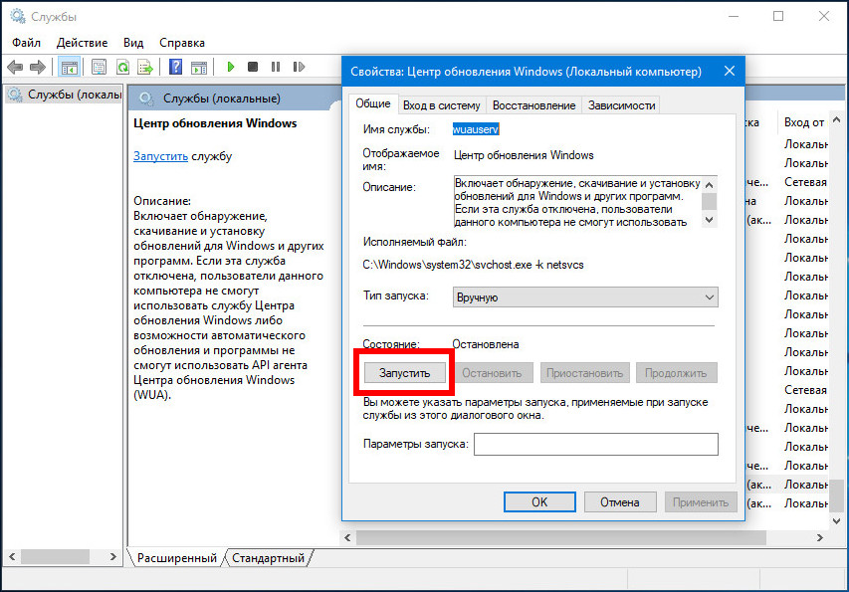Click Центр обновления Windows heading in left pane
Screen dimensions: 849x592
click(215, 123)
